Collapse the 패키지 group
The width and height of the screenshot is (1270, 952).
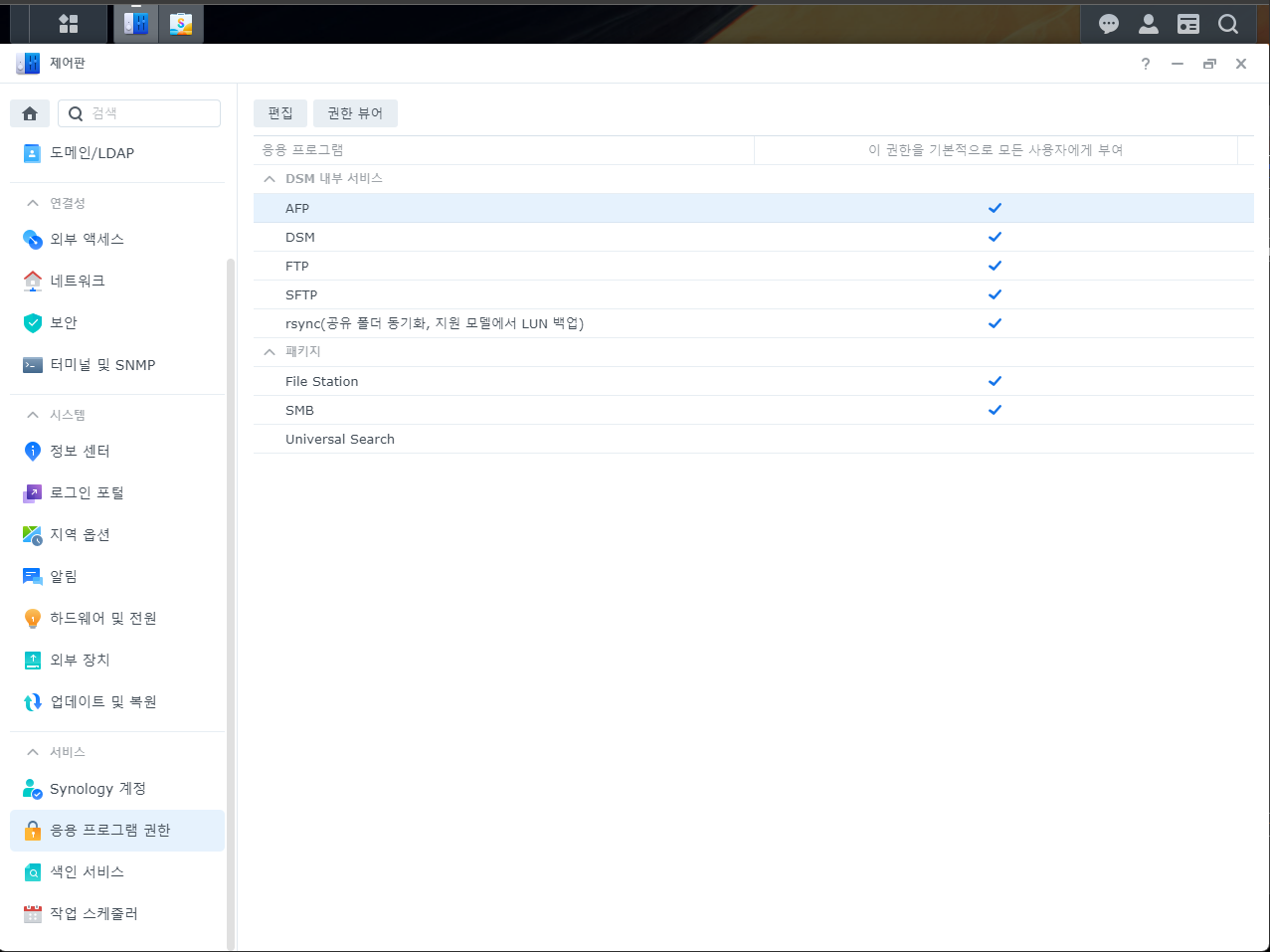pos(270,352)
